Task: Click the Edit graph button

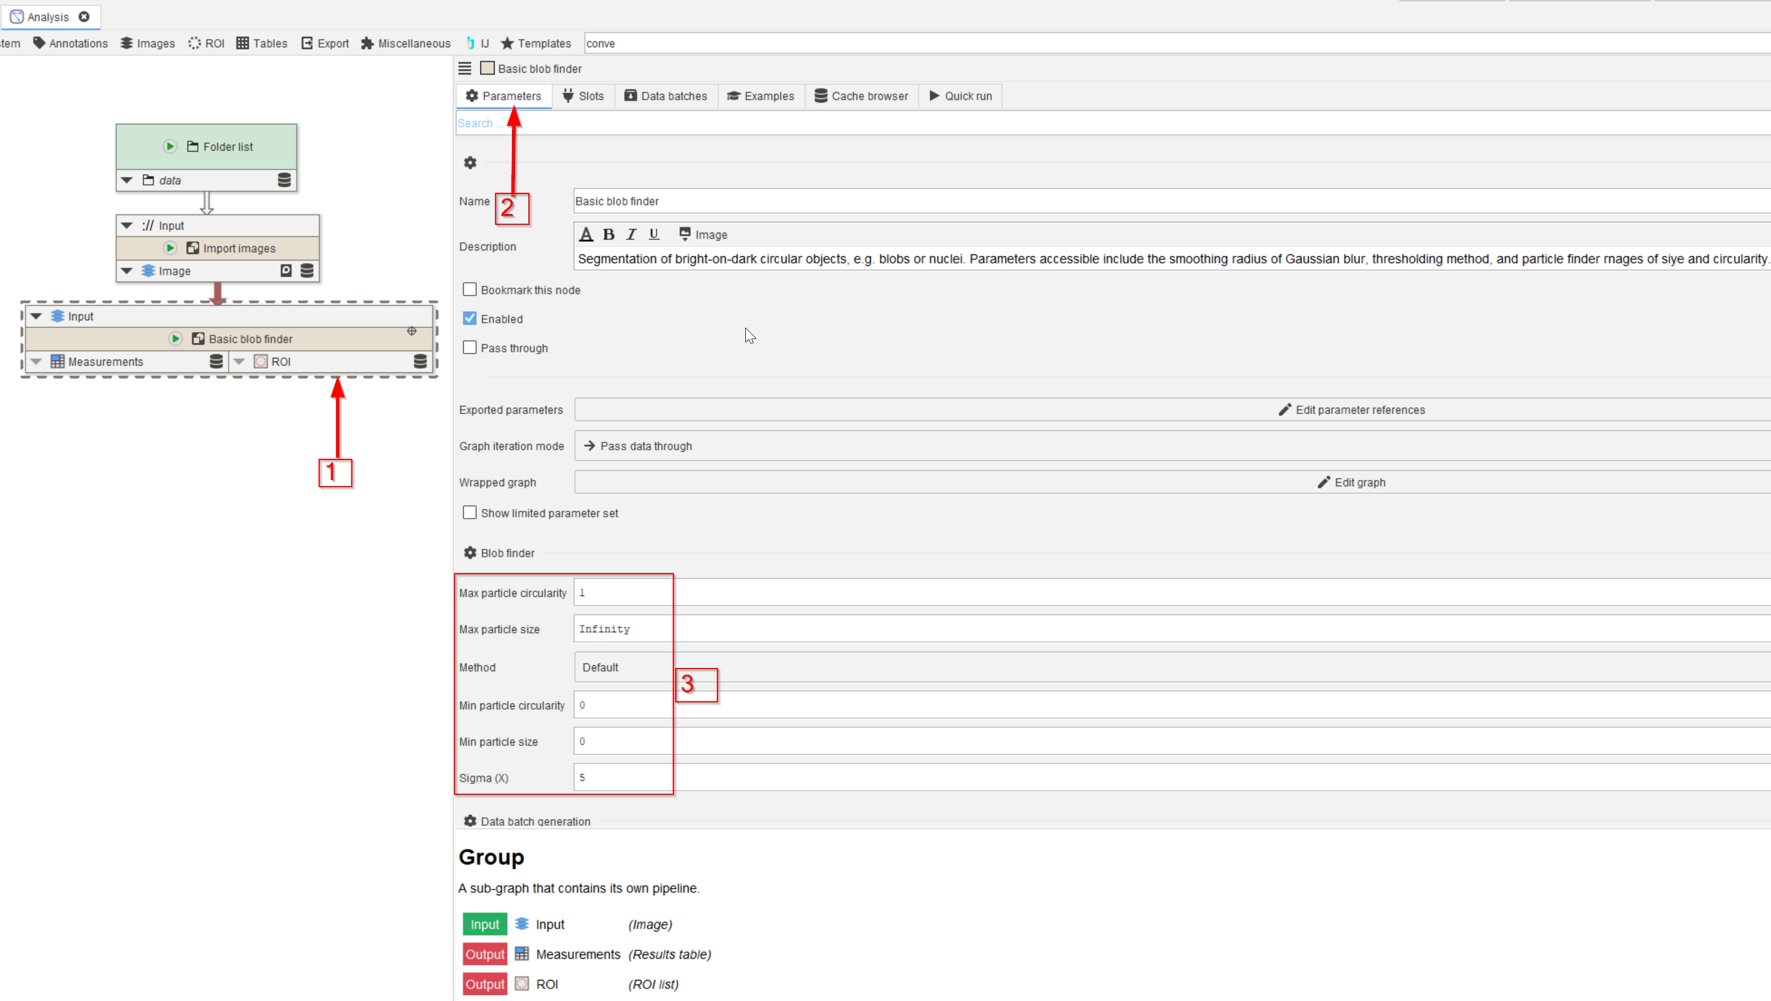Action: coord(1351,482)
